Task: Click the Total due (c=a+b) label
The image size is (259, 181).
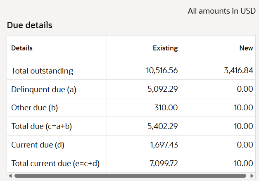Action: coord(41,126)
